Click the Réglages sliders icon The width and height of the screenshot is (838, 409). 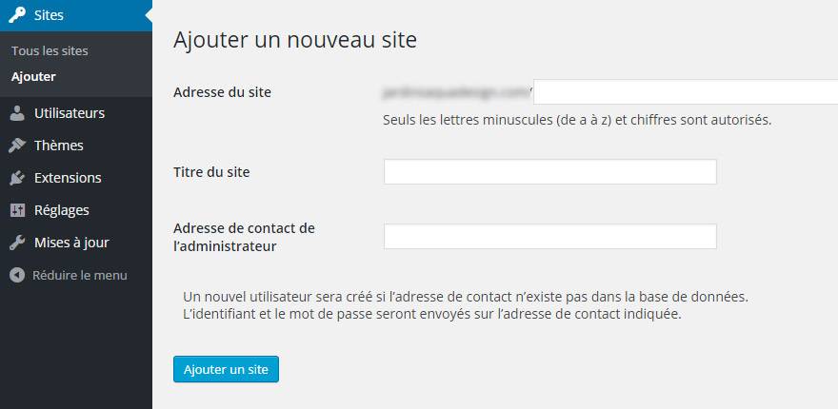click(17, 210)
